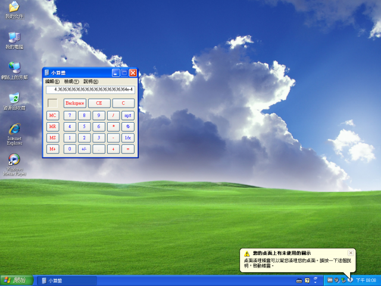The height and width of the screenshot is (286, 381).
Task: Click the Backspace button
Action: [x=75, y=103]
